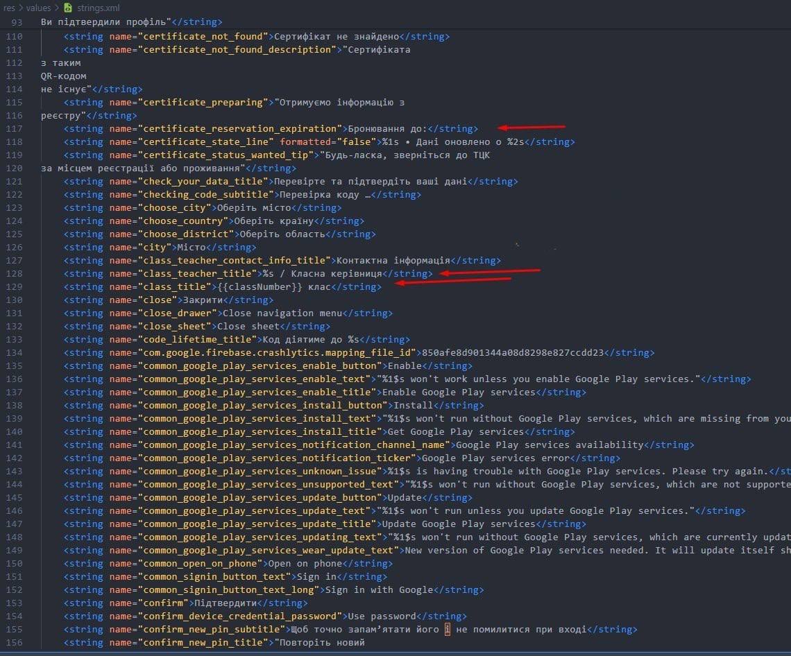Viewport: 791px width, 656px height.
Task: Place cursor on certificate_reservation_expiration name
Action: coord(241,129)
